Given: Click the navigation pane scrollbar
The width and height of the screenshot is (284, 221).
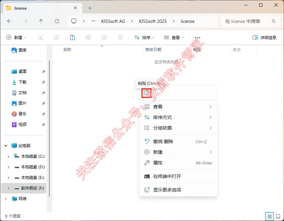Looking at the screenshot, I should (x=49, y=129).
